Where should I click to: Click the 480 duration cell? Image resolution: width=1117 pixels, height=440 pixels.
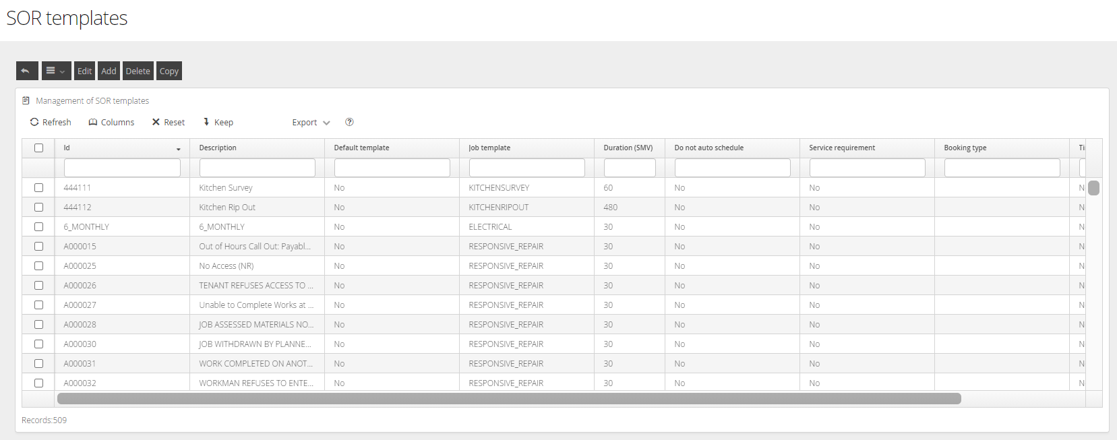[x=630, y=207]
